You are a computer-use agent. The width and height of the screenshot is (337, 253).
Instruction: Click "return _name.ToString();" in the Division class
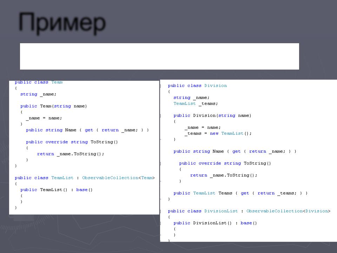[x=224, y=175]
